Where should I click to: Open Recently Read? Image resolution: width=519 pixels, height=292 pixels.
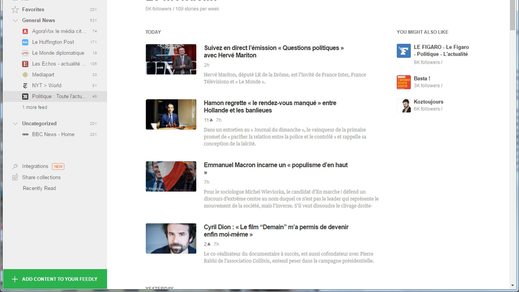pyautogui.click(x=39, y=188)
